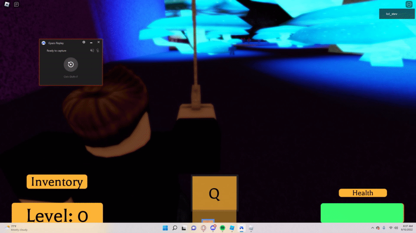Open the clock and date flyout
The width and height of the screenshot is (416, 233).
pyautogui.click(x=407, y=228)
